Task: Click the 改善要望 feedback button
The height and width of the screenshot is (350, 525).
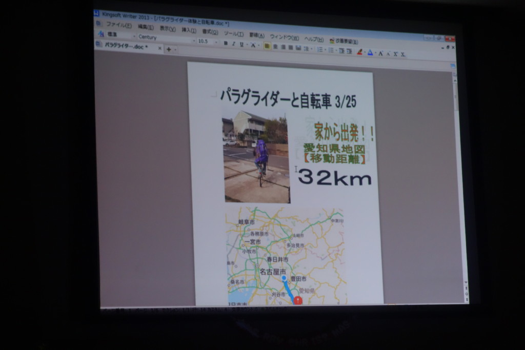Action: point(344,41)
